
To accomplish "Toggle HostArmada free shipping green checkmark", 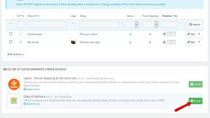I will point(150,34).
